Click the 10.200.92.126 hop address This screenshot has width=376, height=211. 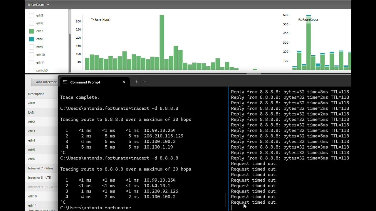pyautogui.click(x=161, y=191)
